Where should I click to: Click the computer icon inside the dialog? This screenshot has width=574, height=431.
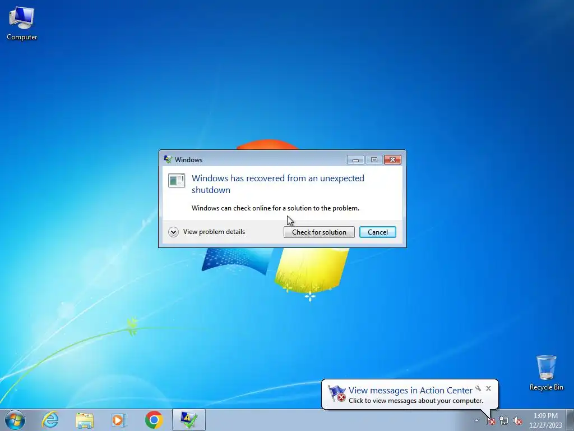pyautogui.click(x=177, y=180)
